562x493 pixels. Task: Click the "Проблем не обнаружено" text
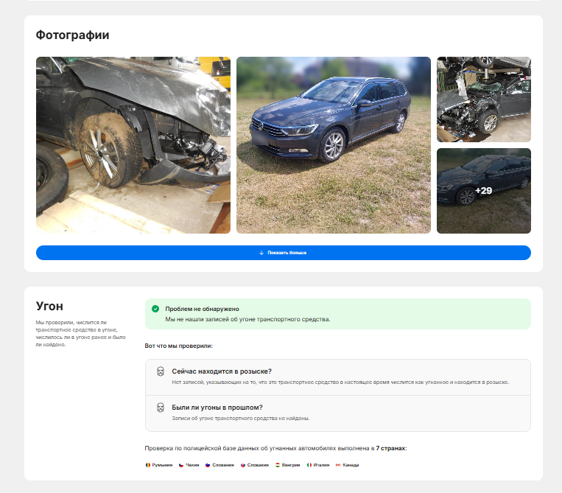(x=202, y=309)
